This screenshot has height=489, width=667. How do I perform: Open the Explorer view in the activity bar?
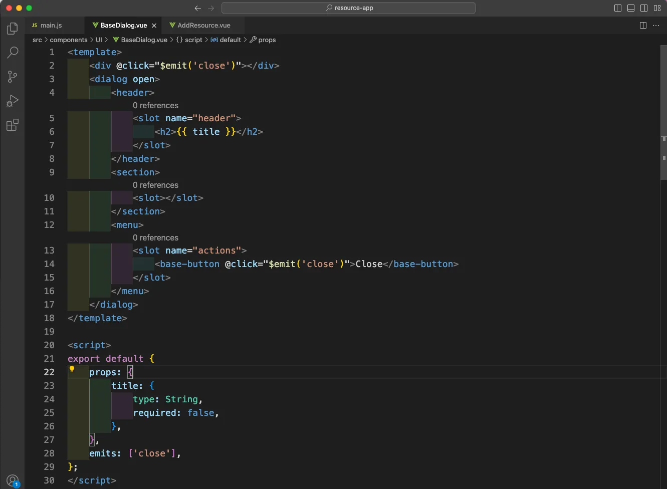tap(13, 29)
